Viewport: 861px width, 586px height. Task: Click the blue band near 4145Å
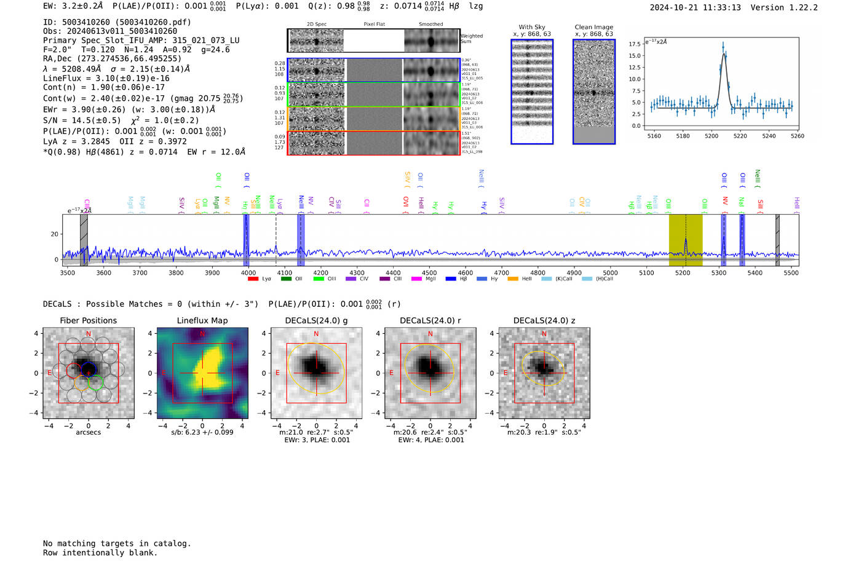pos(301,240)
